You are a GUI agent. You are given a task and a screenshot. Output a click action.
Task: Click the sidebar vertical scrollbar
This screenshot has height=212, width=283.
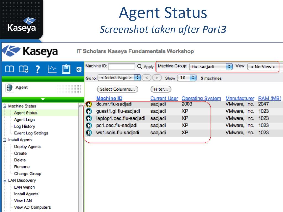click(x=81, y=157)
